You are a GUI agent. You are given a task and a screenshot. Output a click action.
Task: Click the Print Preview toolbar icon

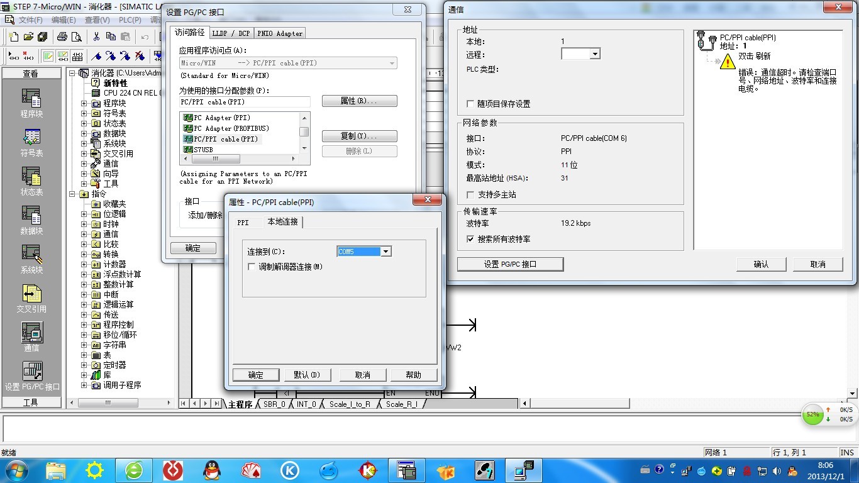[77, 36]
